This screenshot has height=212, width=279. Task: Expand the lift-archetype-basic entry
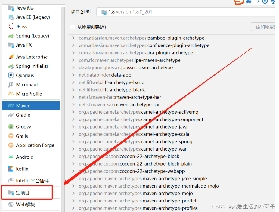(x=73, y=82)
